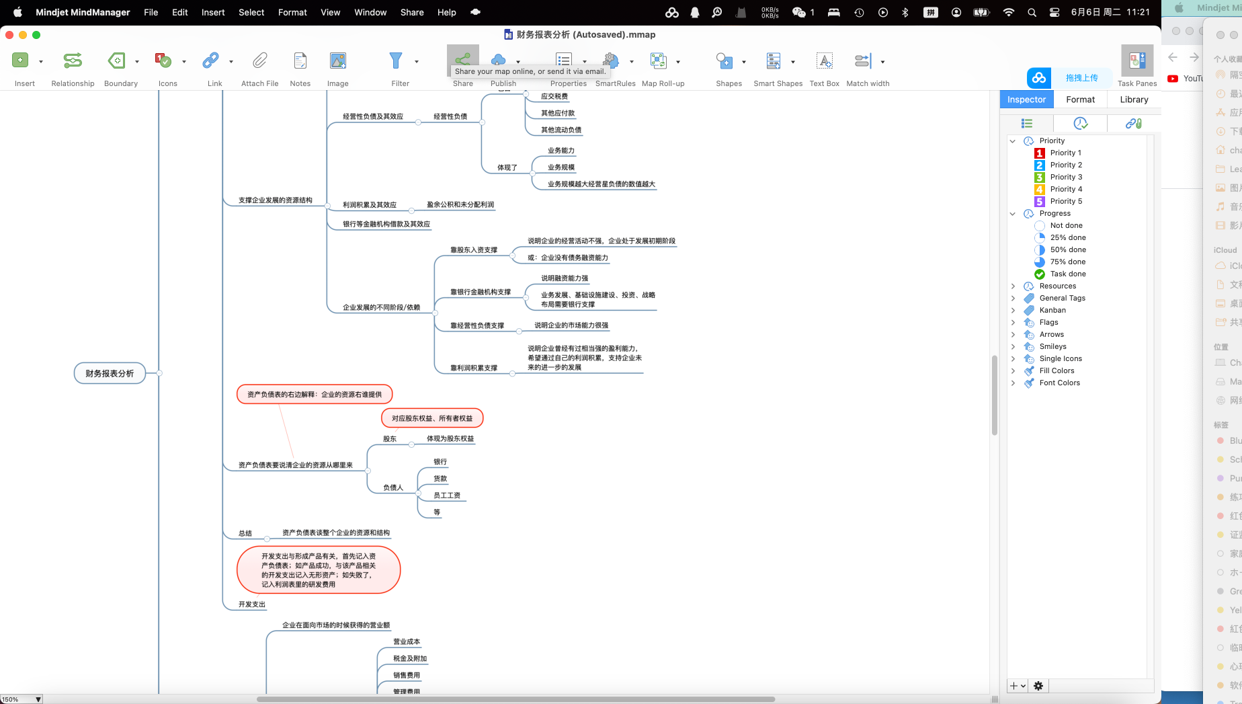Click the gear settings icon below markers list
Image resolution: width=1242 pixels, height=704 pixels.
click(x=1038, y=686)
